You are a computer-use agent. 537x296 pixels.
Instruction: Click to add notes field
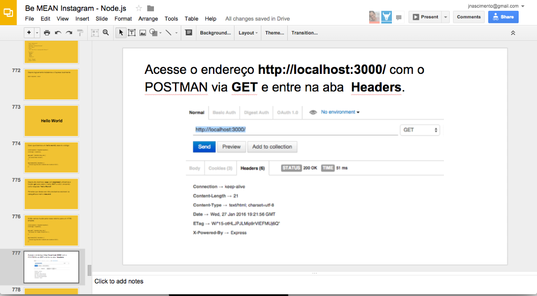(x=119, y=281)
